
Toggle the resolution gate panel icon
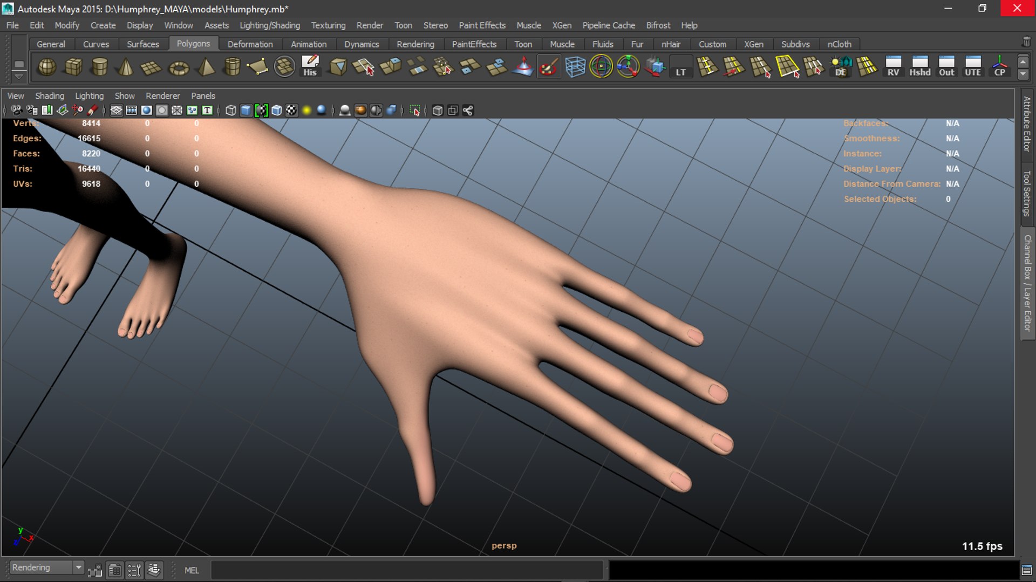click(146, 111)
